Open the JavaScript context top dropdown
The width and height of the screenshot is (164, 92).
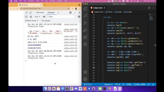37,17
